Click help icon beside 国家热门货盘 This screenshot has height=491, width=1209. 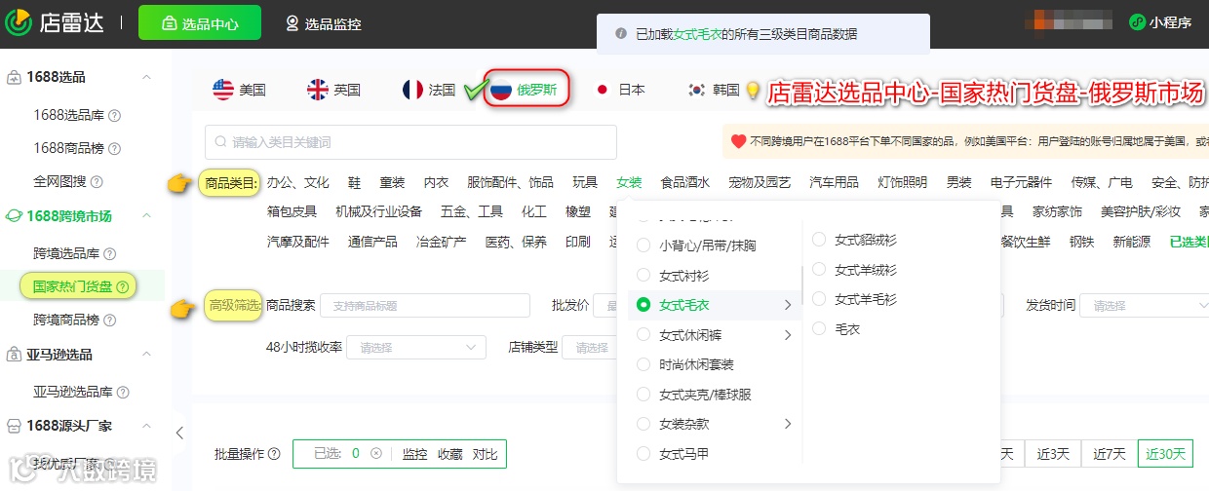coord(123,286)
